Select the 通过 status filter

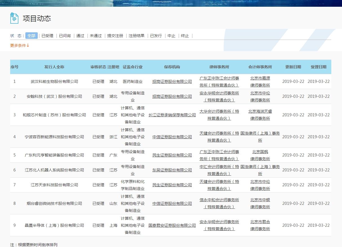[x=80, y=36]
